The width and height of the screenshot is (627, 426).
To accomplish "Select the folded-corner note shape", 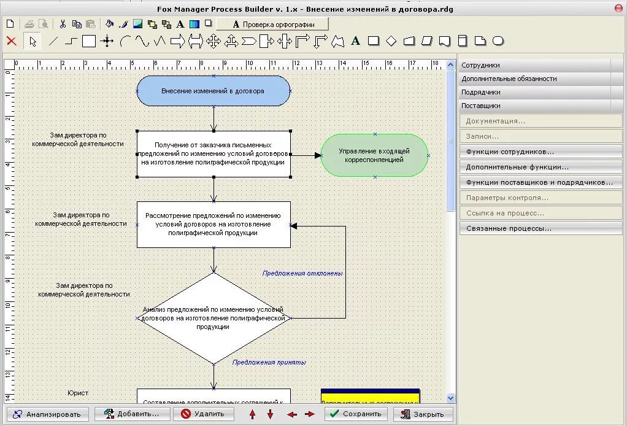I will [480, 41].
